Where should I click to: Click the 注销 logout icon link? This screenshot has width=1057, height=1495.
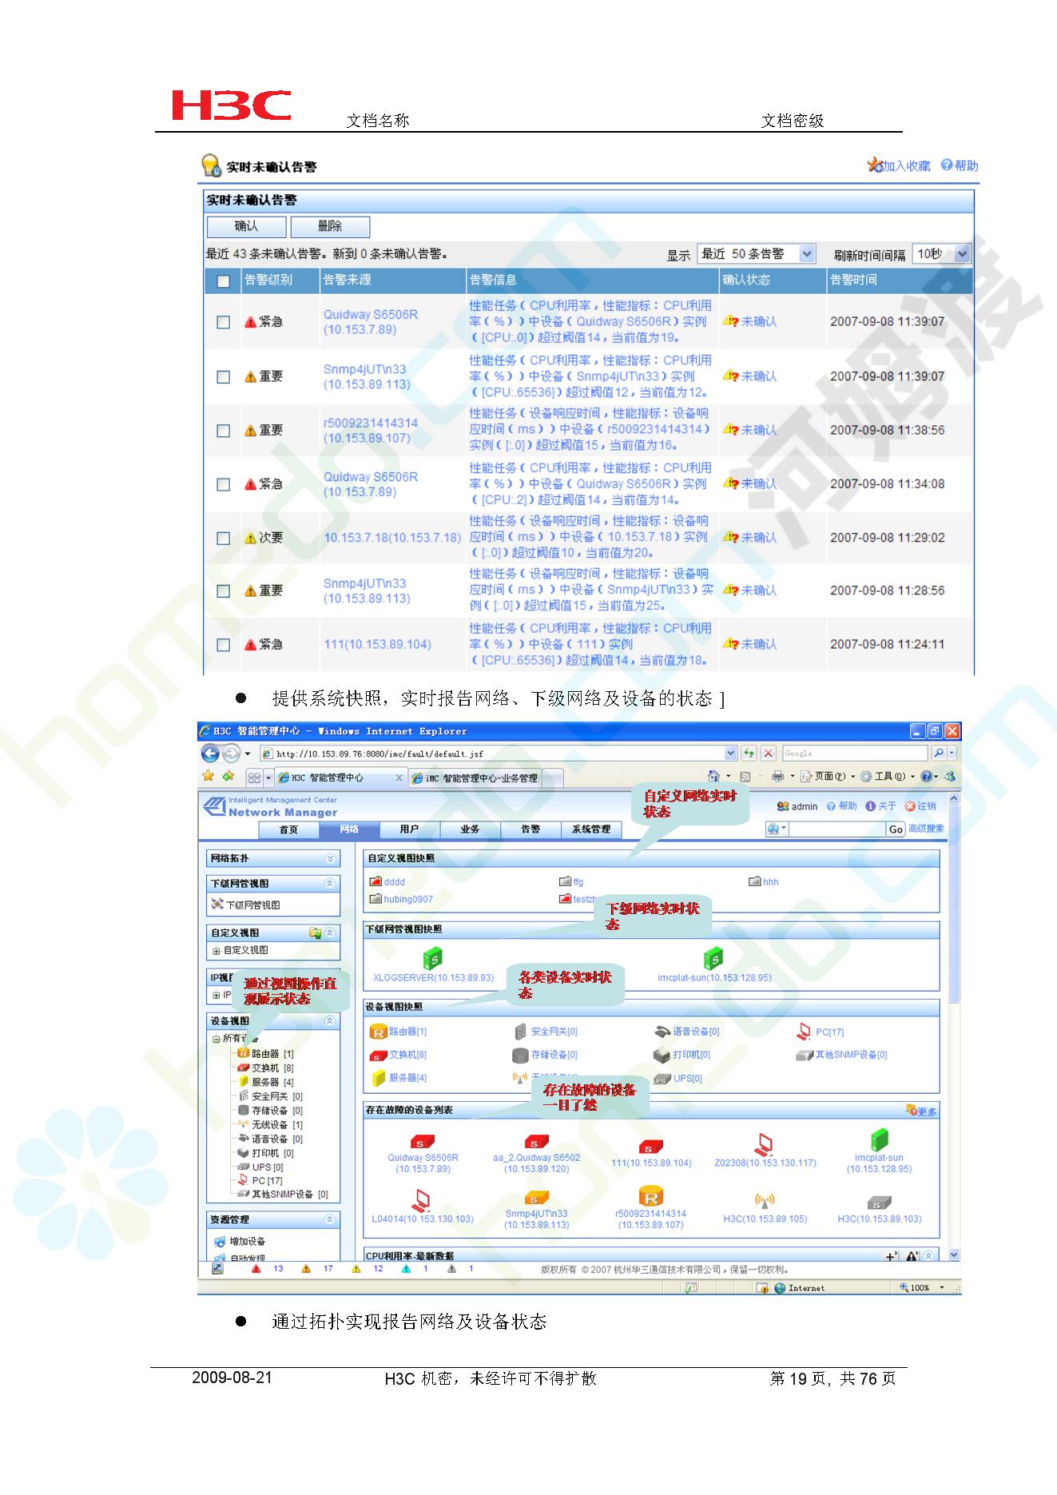click(x=920, y=806)
